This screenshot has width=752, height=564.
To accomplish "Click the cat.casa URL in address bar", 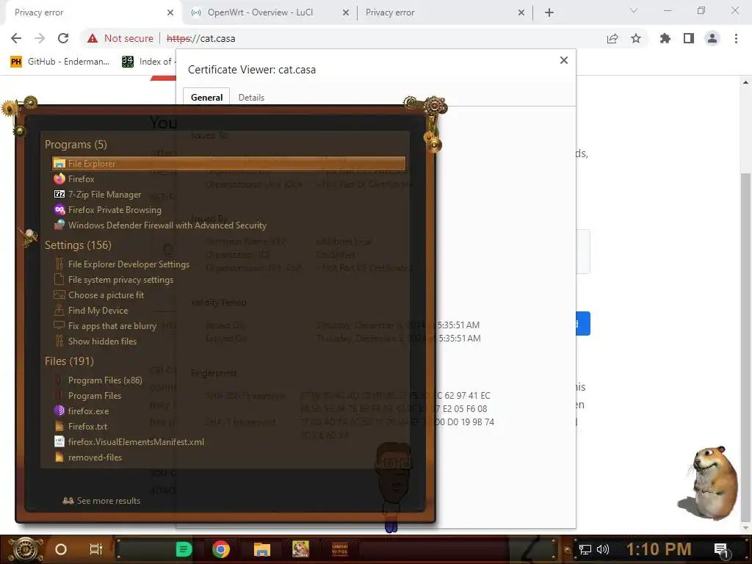I will (201, 38).
